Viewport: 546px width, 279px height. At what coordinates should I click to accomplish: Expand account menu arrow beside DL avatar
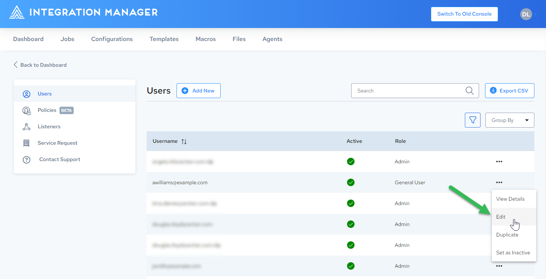[536, 15]
